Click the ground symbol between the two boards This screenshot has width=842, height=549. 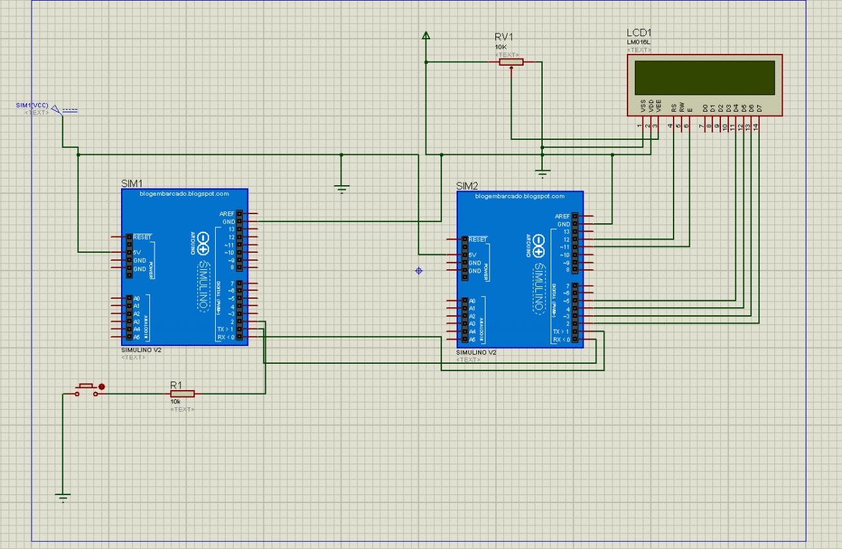click(341, 188)
